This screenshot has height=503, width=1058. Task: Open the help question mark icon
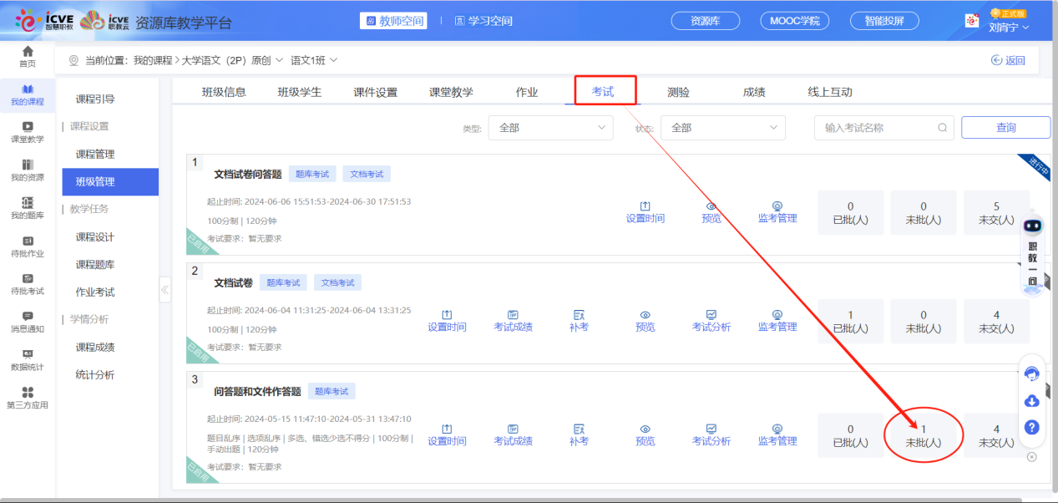pyautogui.click(x=1031, y=428)
